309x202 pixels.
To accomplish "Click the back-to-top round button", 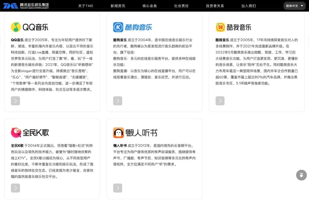I will [301, 175].
